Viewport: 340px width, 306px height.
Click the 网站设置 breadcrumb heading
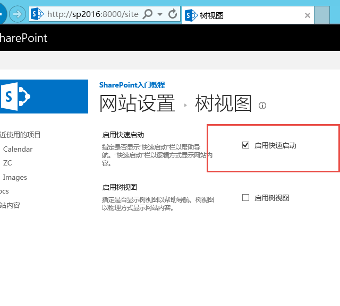(x=137, y=103)
